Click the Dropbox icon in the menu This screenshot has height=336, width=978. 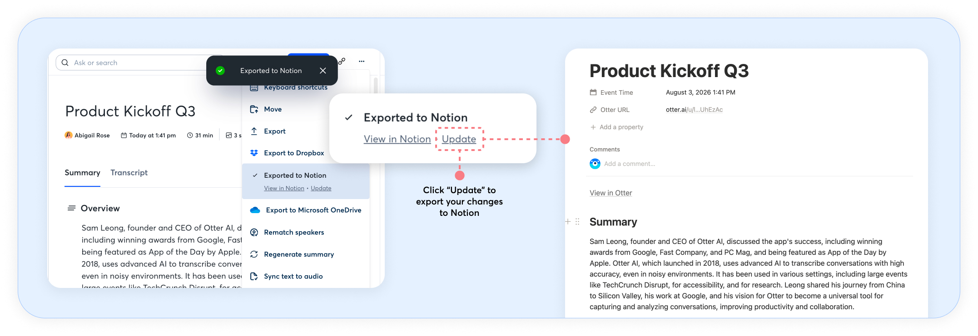(x=254, y=153)
